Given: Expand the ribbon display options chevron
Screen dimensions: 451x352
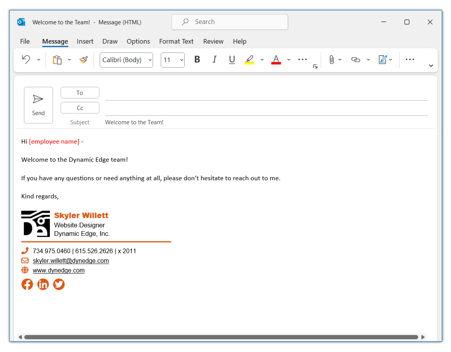Looking at the screenshot, I should coord(431,66).
